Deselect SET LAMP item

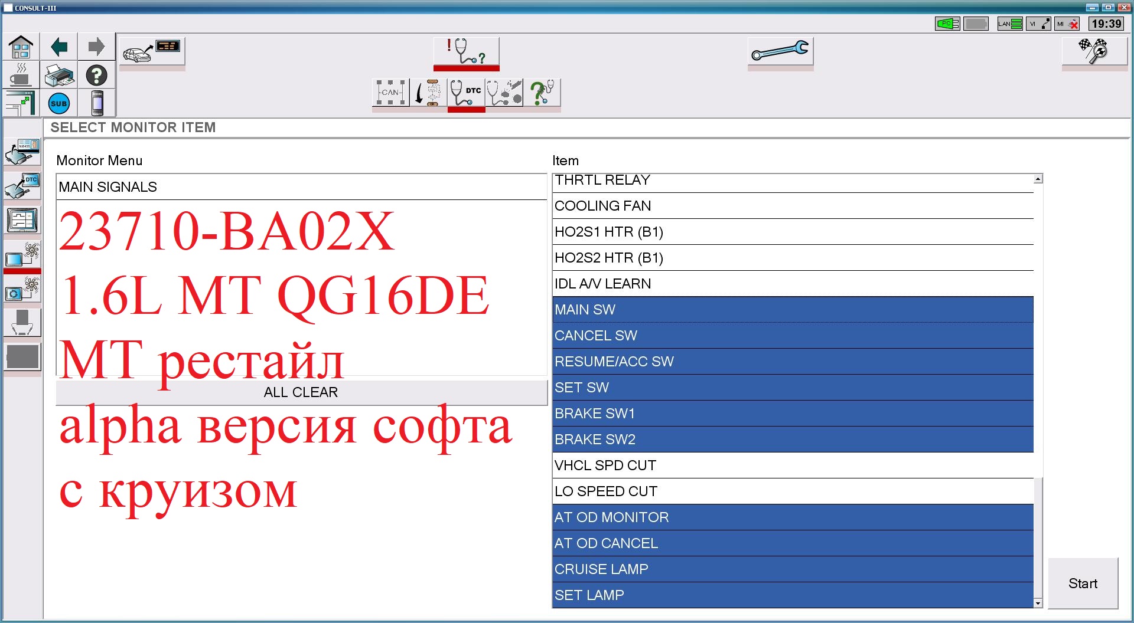pyautogui.click(x=793, y=595)
